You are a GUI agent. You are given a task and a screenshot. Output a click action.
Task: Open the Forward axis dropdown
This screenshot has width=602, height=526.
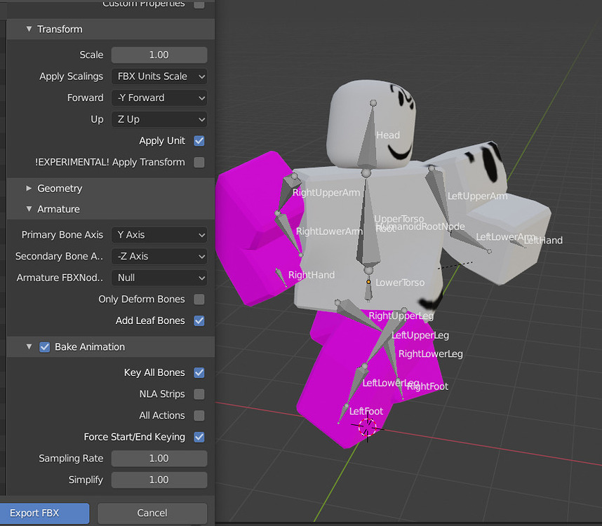tap(159, 97)
